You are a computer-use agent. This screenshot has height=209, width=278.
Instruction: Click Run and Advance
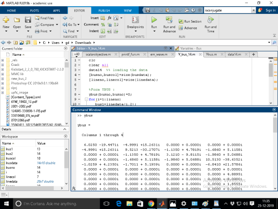tap(169, 25)
